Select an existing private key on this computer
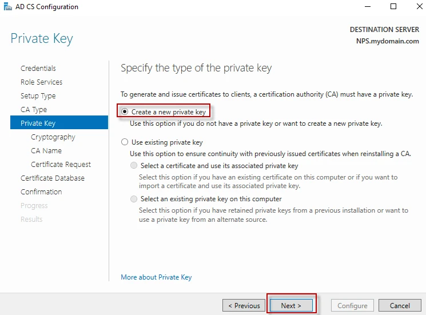The height and width of the screenshot is (315, 426). point(134,199)
